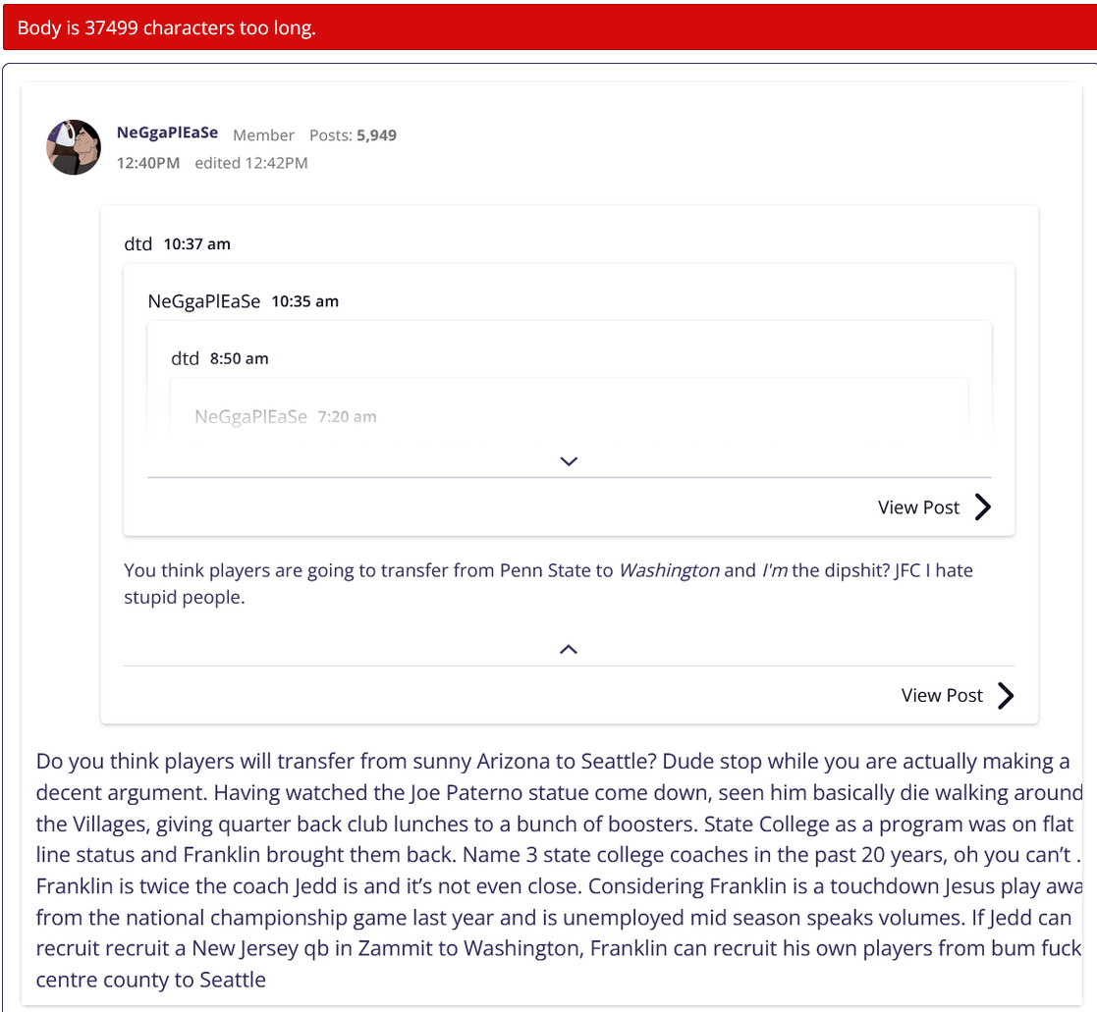Viewport: 1097px width, 1012px height.
Task: Click the outer quote's "View Post" link text
Action: pos(942,696)
